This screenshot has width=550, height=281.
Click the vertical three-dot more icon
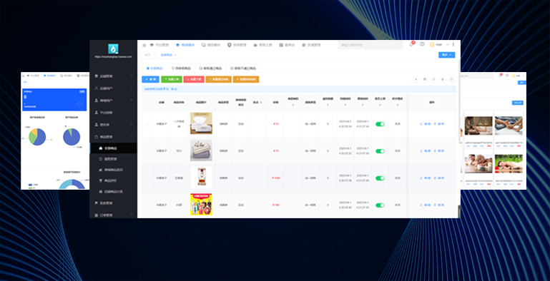(x=453, y=44)
